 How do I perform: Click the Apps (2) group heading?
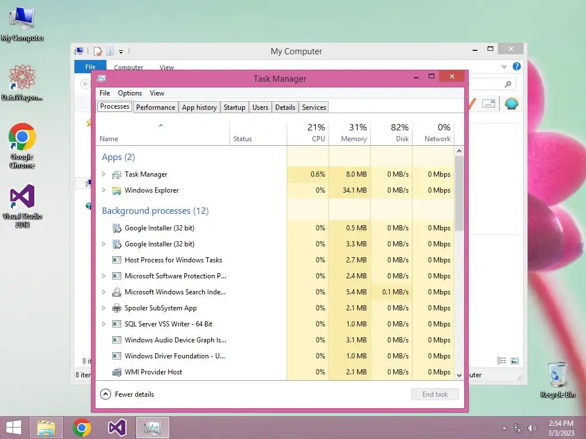[118, 157]
